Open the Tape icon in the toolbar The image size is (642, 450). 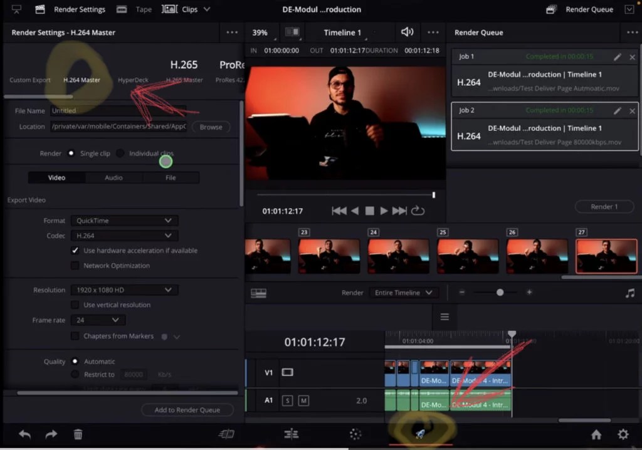coord(122,9)
